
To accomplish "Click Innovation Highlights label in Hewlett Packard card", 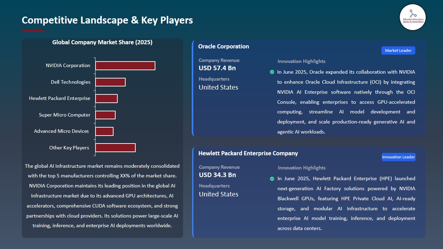I will (x=301, y=168).
